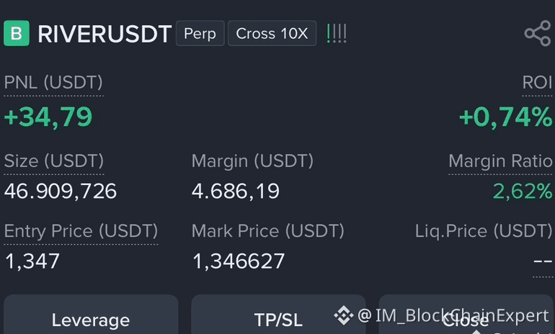
Task: Tap the @IM_BlockChainExpert watermark handle
Action: (x=453, y=315)
